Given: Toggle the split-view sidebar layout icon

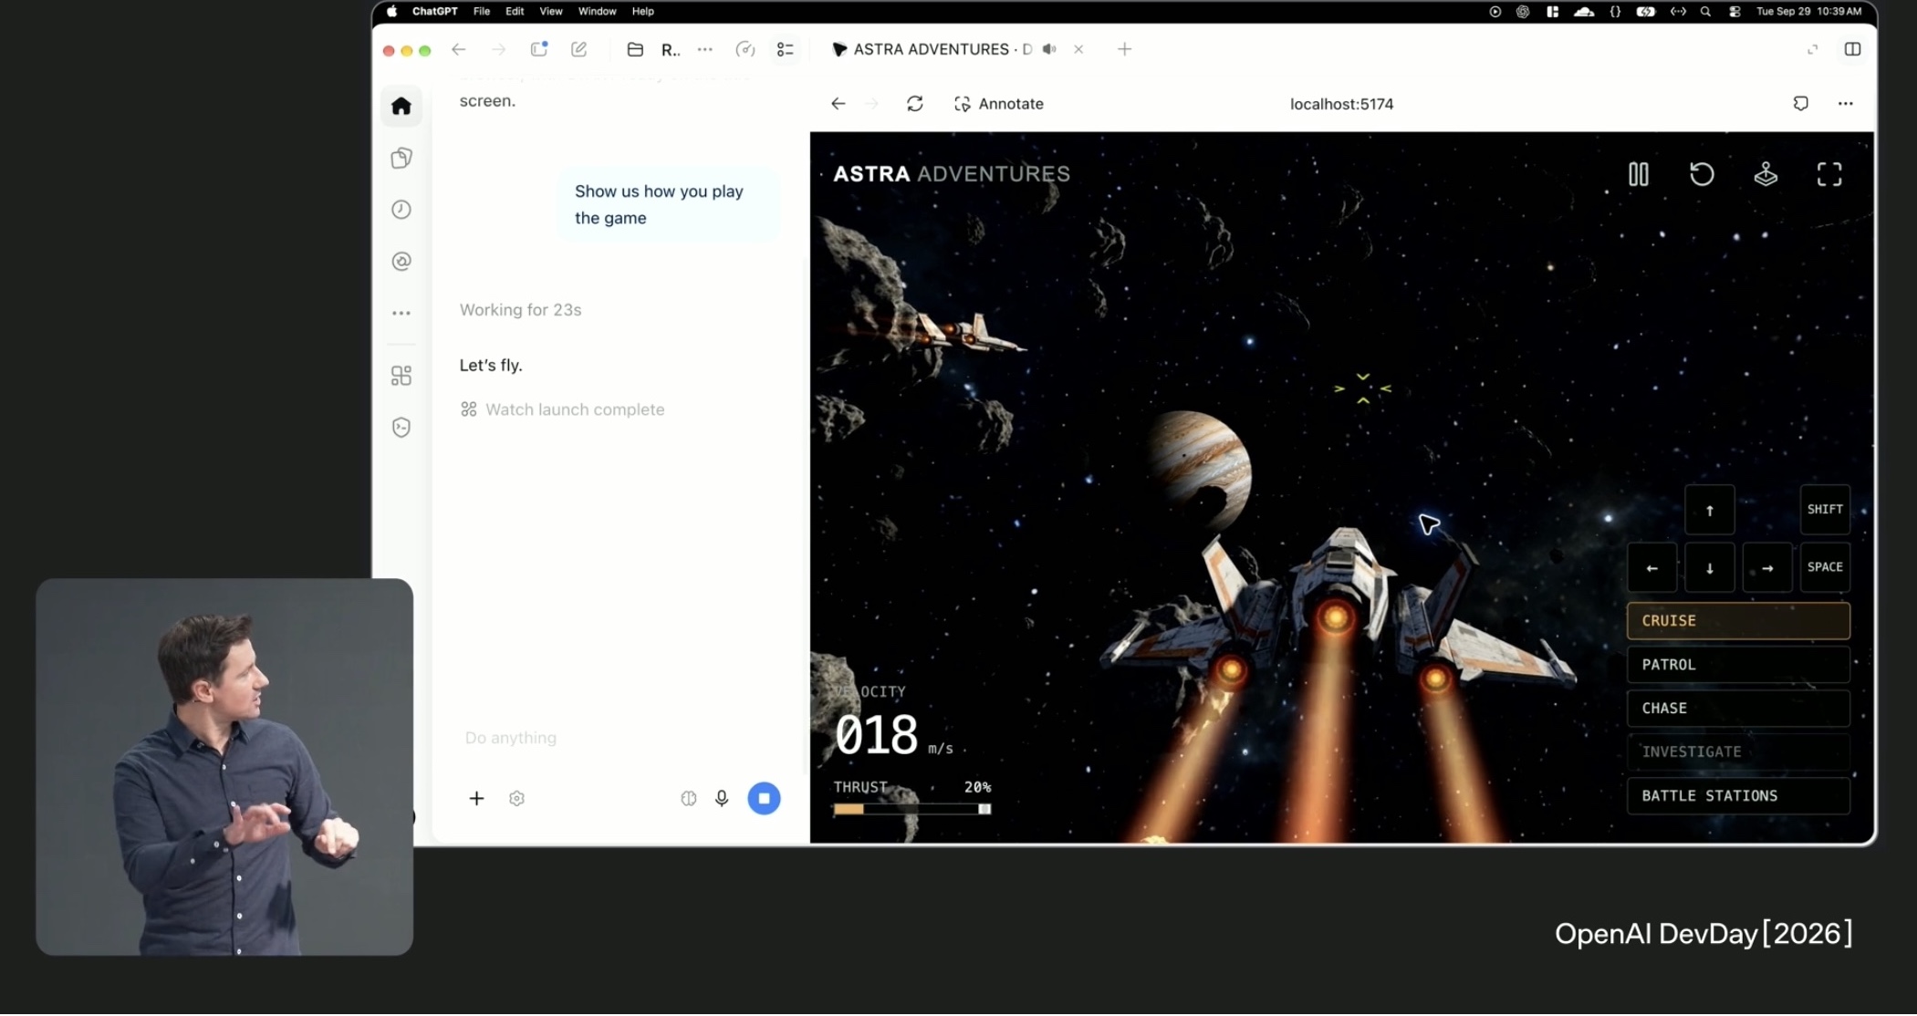Looking at the screenshot, I should click(x=1852, y=49).
